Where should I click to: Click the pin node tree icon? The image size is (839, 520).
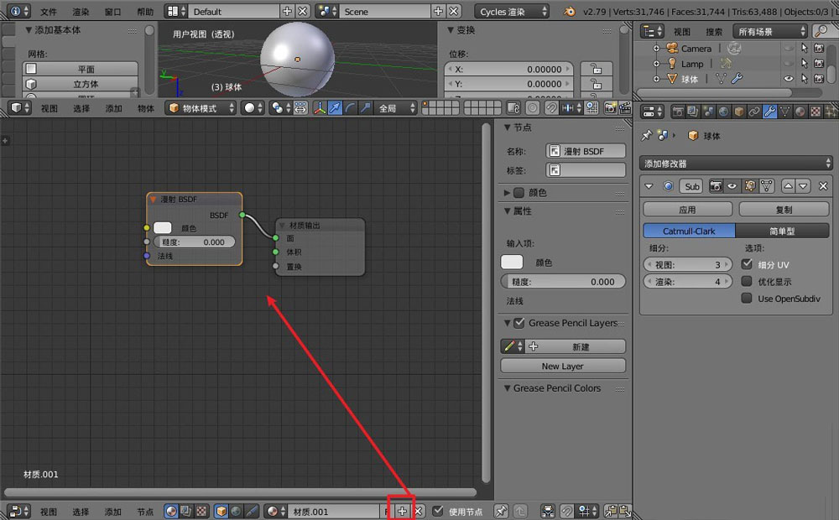pos(500,510)
